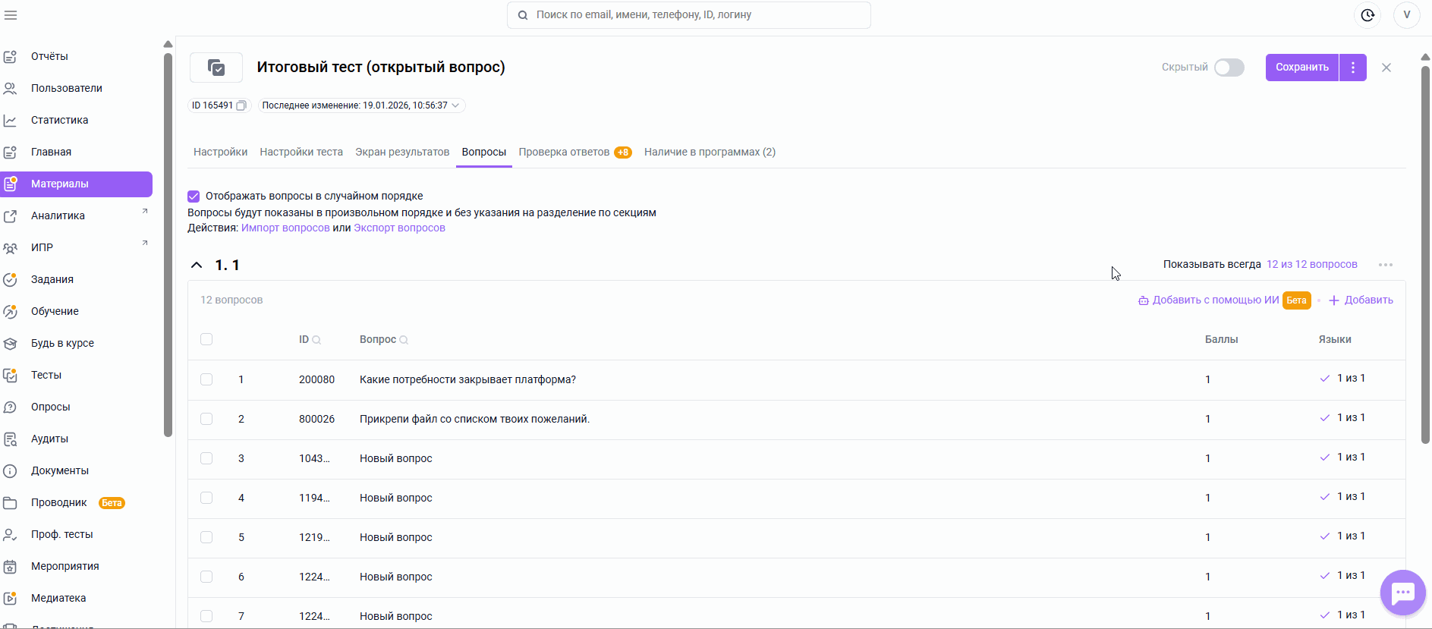The width and height of the screenshot is (1432, 629).
Task: Click the Аналитика external link icon
Action: [x=11, y=215]
